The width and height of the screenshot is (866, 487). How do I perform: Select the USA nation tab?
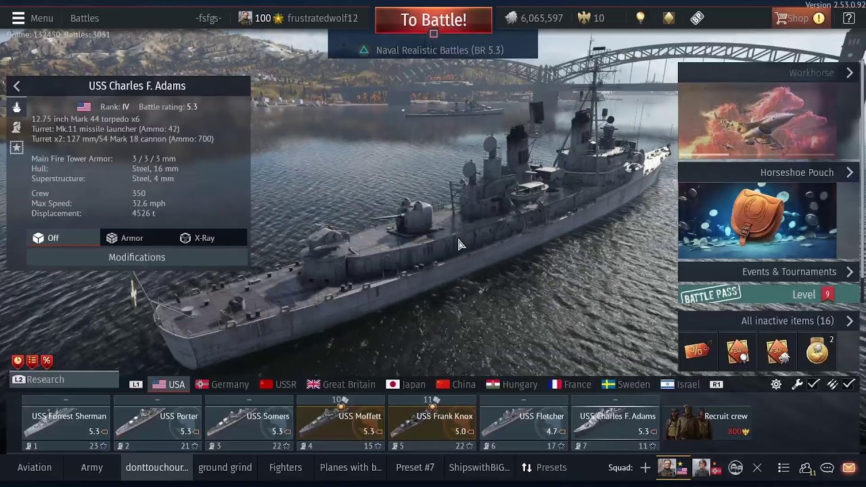click(x=168, y=384)
